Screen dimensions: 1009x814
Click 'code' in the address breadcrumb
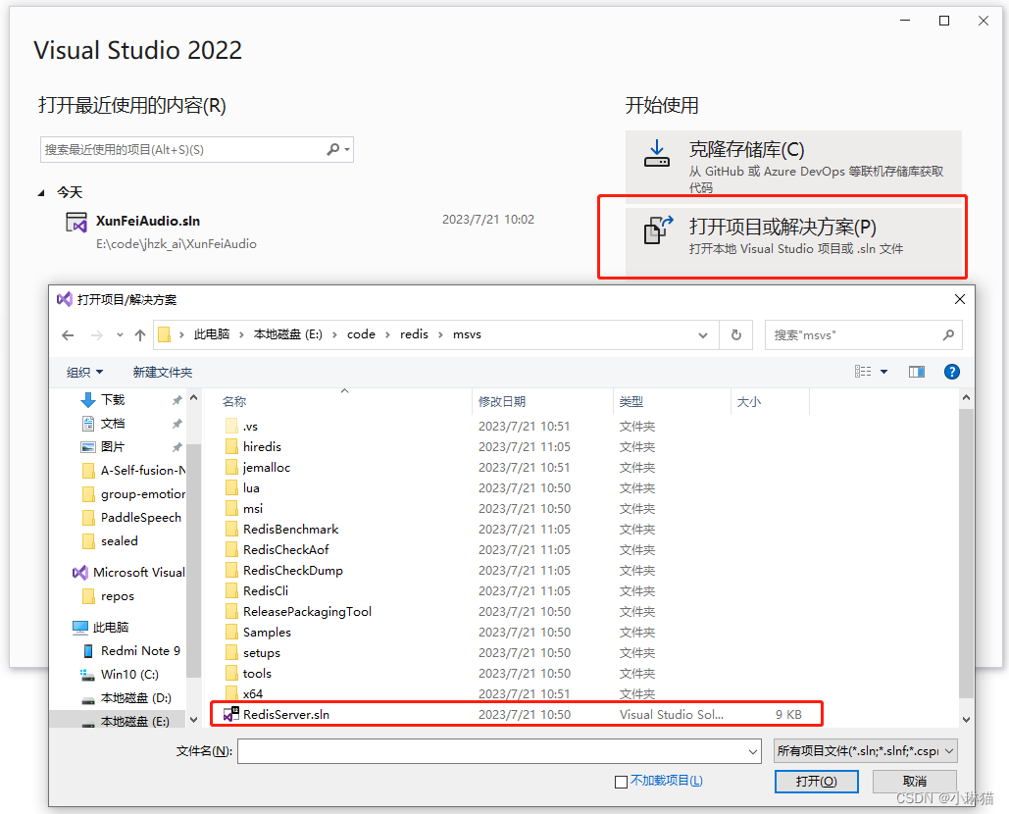(361, 334)
